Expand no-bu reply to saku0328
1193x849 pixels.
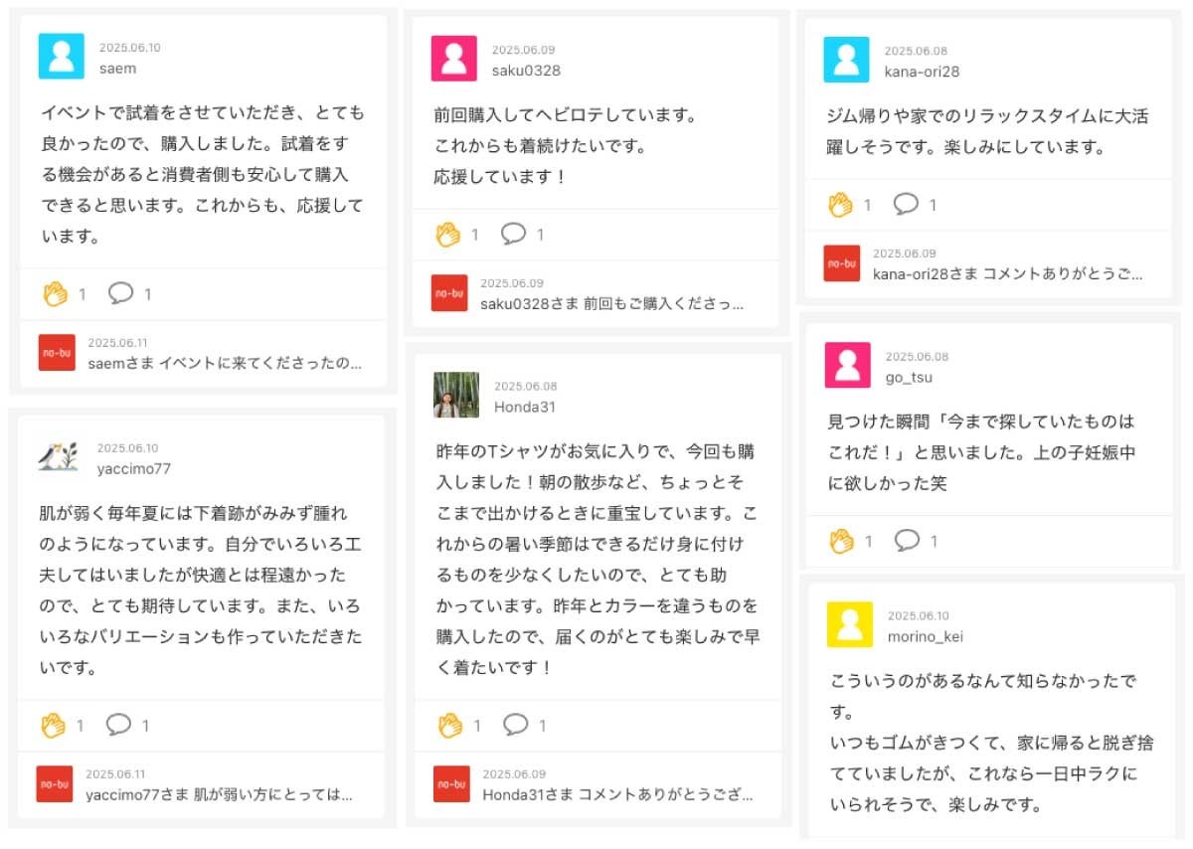612,303
